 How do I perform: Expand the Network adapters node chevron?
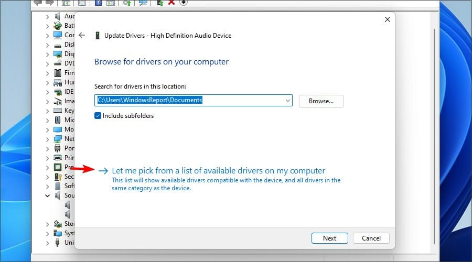click(x=47, y=139)
